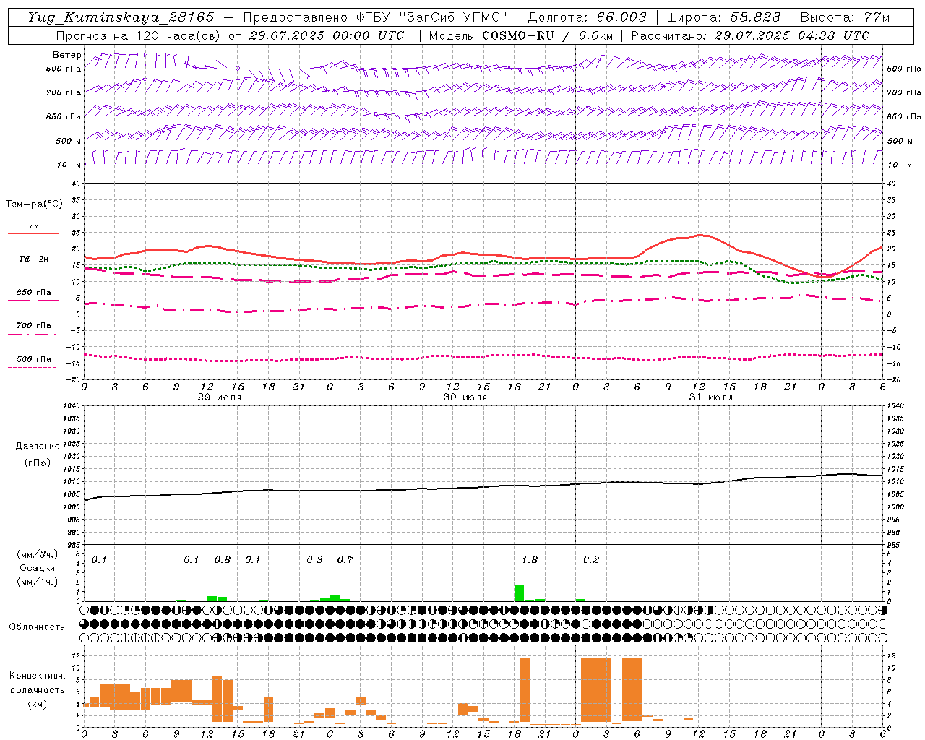This screenshot has height=740, width=925.
Task: Select the Давление pressure panel label
Action: pyautogui.click(x=38, y=447)
